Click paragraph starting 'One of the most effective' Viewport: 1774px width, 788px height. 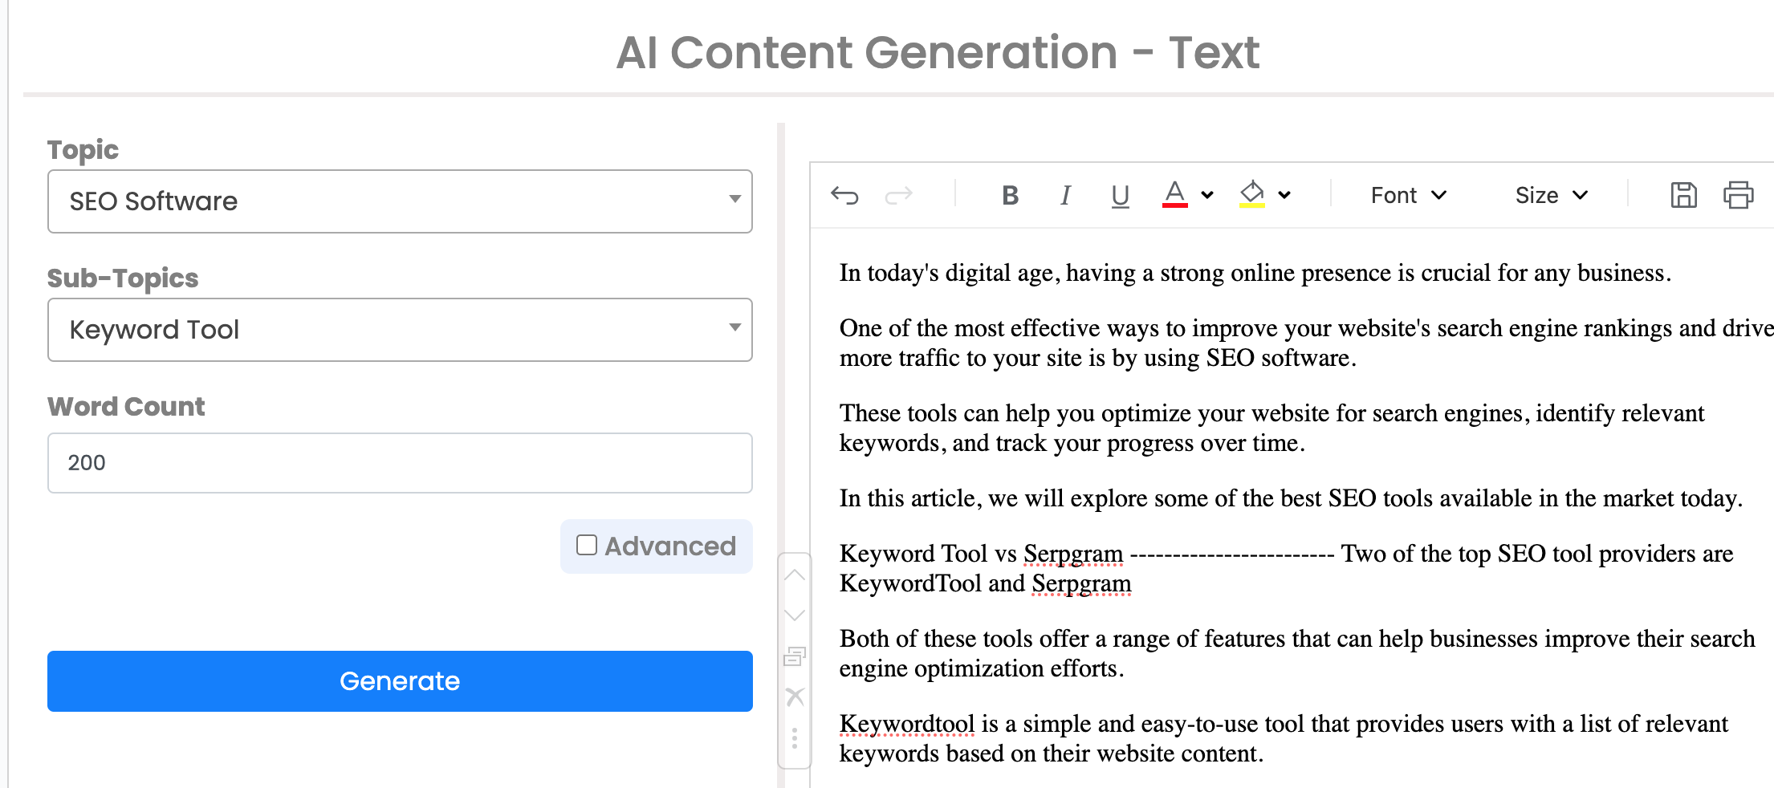1306,343
